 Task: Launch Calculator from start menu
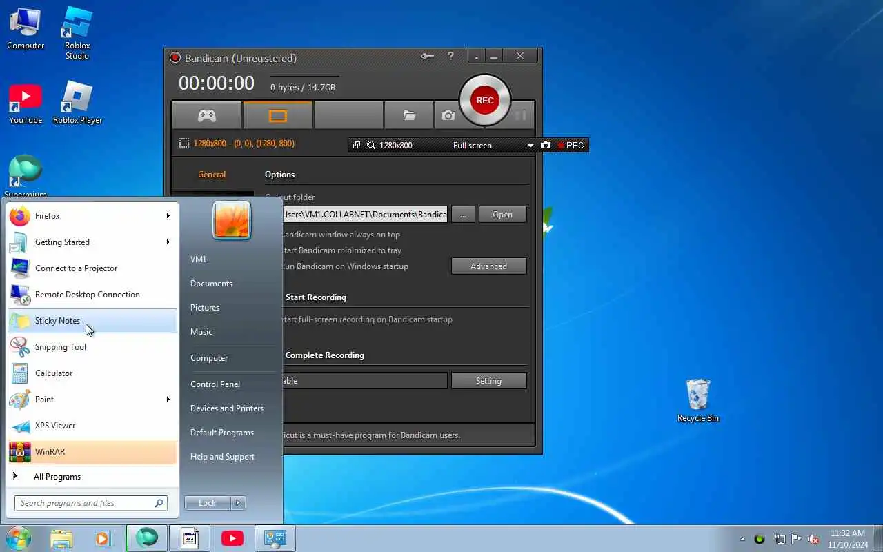92,373
